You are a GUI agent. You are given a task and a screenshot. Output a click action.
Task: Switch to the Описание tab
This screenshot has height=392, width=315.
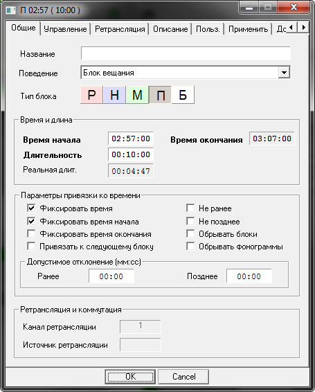[x=170, y=29]
